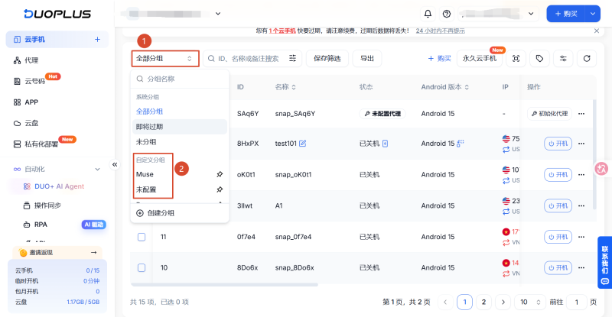
Task: Close the expiry warning banner
Action: pyautogui.click(x=597, y=31)
